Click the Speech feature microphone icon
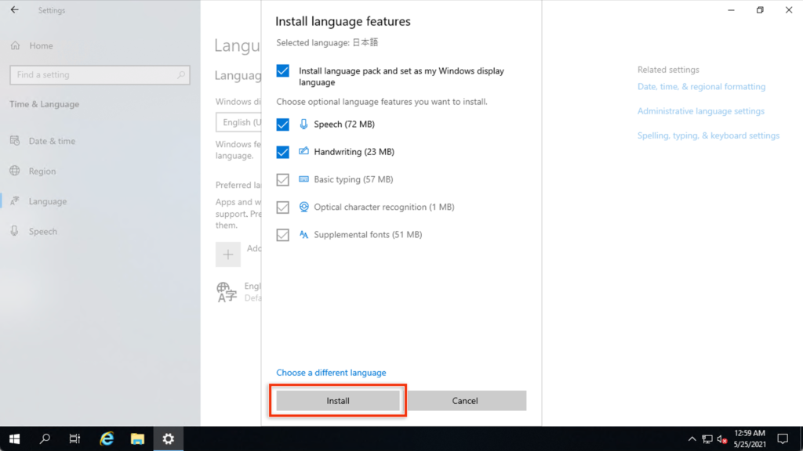Viewport: 803px width, 451px height. pos(303,124)
